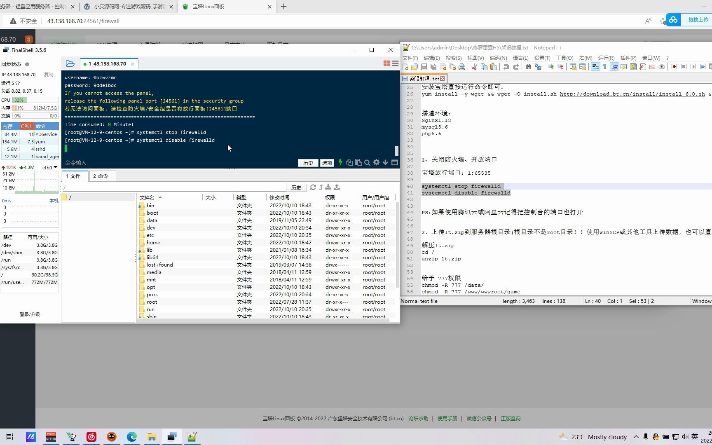Toggle the sync status indicator in FinalShell
This screenshot has height=445, width=712.
coord(27,64)
